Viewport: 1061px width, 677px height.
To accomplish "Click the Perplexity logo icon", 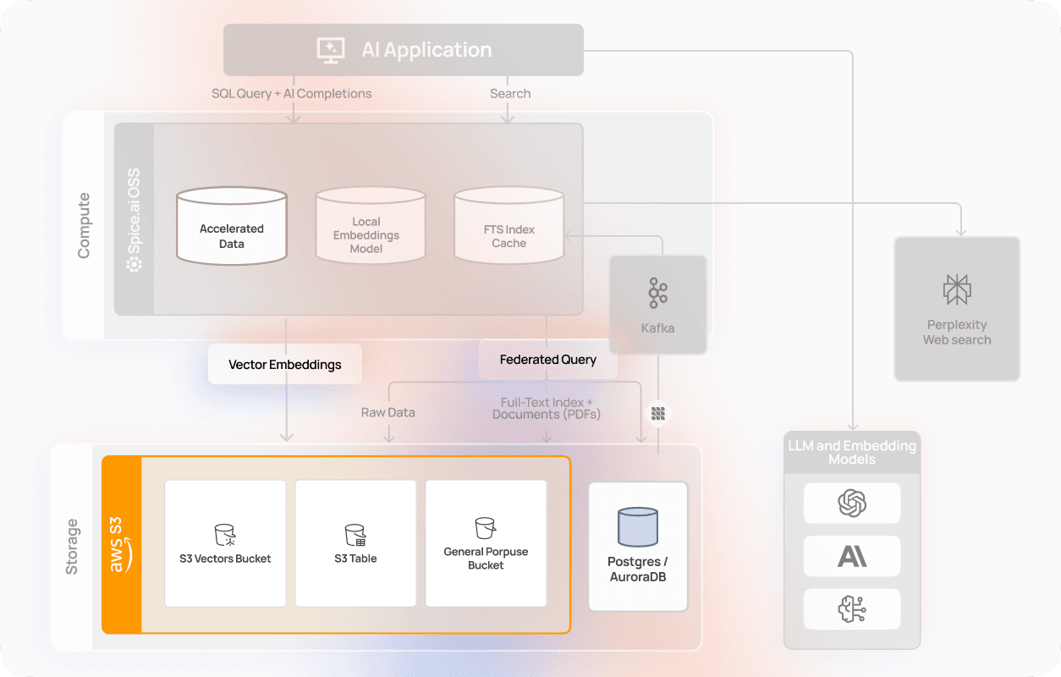I will 957,289.
